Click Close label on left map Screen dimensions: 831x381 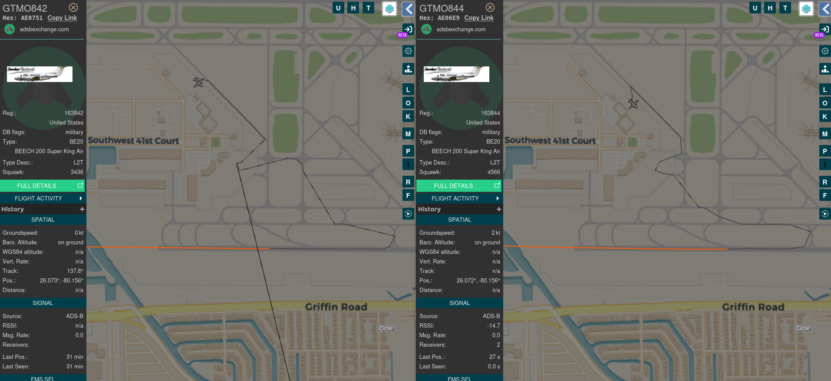click(386, 328)
